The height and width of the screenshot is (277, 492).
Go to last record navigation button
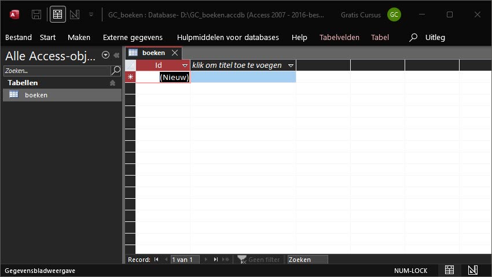pos(215,260)
